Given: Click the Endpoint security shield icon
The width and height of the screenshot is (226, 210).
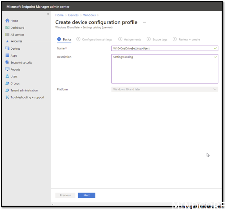Looking at the screenshot, I should click(7, 63).
